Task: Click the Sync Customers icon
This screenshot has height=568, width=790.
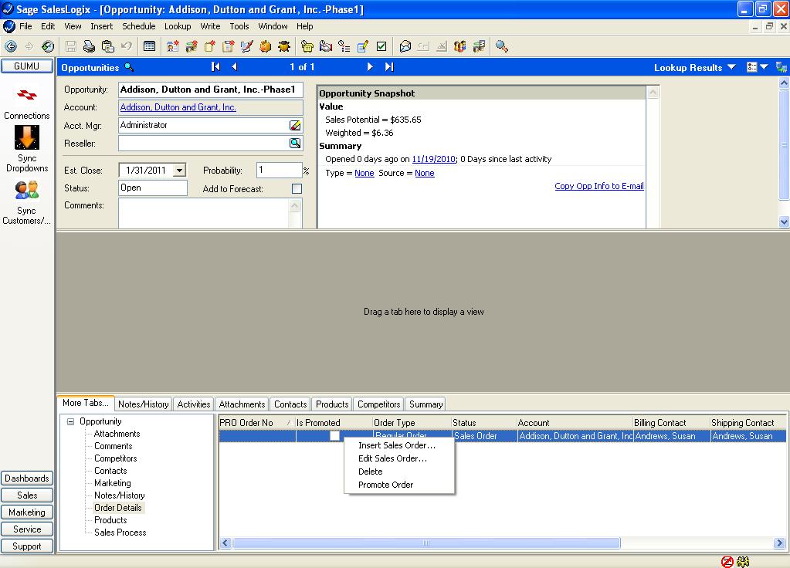Action: pos(27,191)
